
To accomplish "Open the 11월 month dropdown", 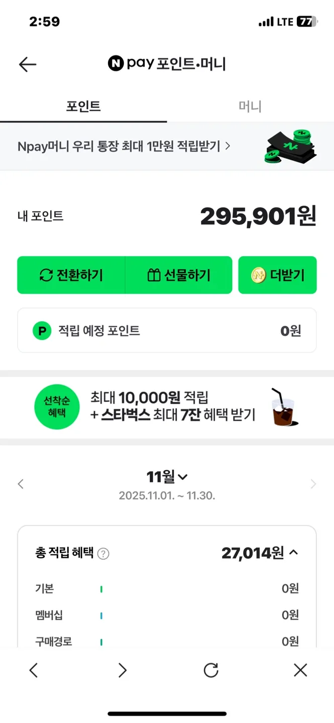I will pyautogui.click(x=167, y=476).
